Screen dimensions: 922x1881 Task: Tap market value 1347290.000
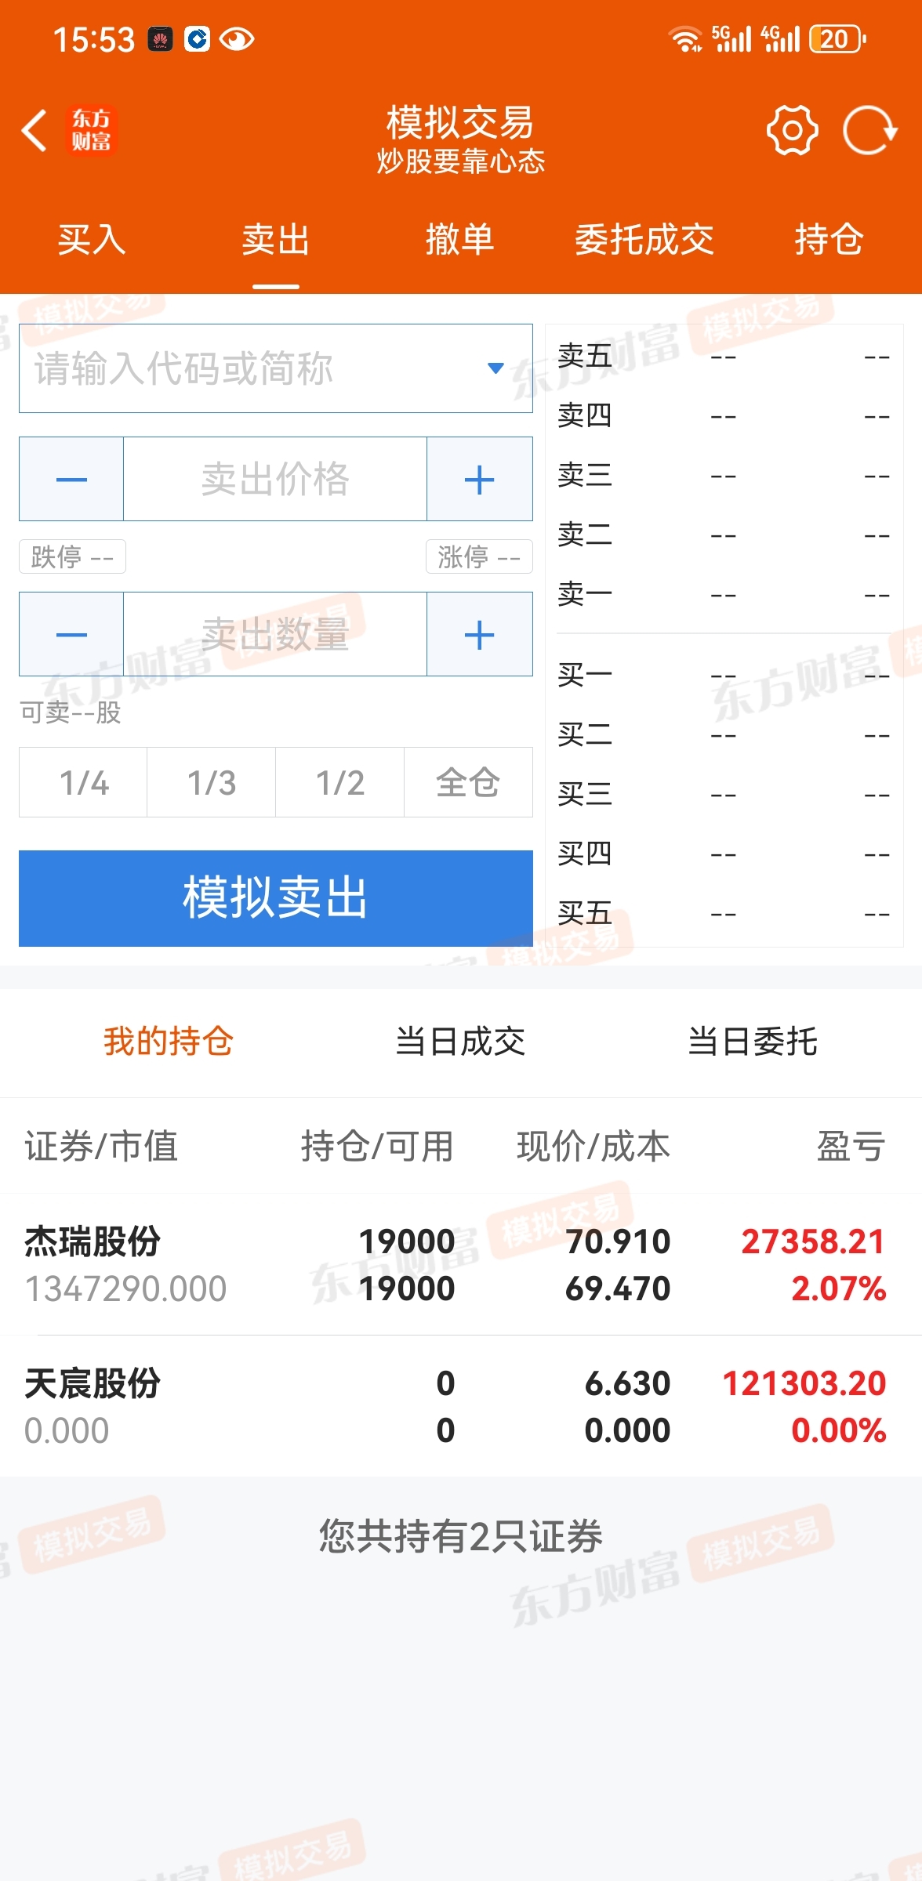pyautogui.click(x=125, y=1288)
